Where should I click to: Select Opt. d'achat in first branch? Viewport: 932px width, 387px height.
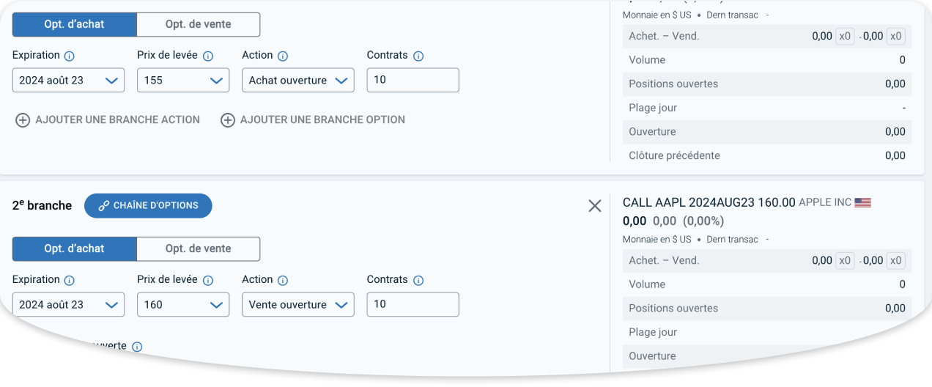click(74, 24)
